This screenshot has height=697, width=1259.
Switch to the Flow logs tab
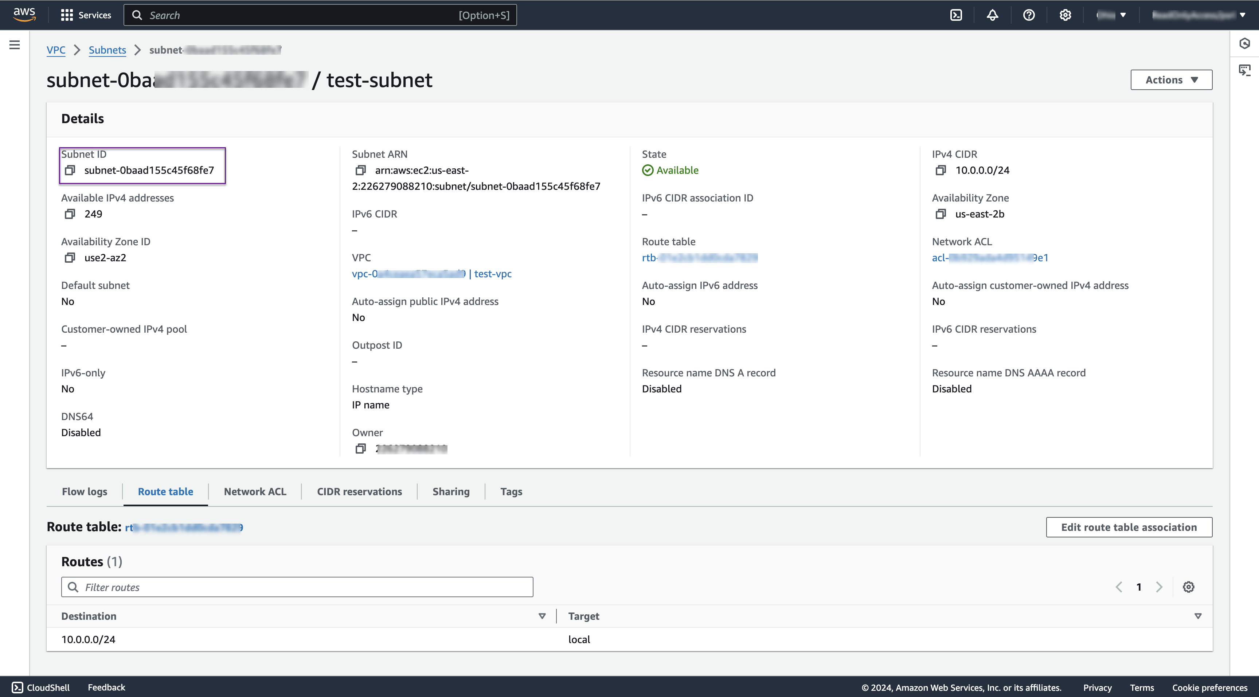coord(85,491)
